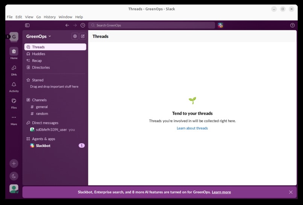Viewport: 303px width, 205px height.
Task: Open the Files rail icon
Action: pos(14,101)
